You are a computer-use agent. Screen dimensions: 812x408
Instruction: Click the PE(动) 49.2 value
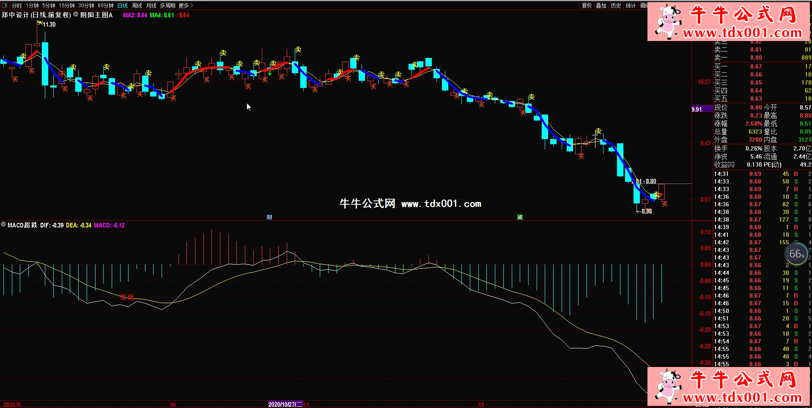pyautogui.click(x=806, y=164)
